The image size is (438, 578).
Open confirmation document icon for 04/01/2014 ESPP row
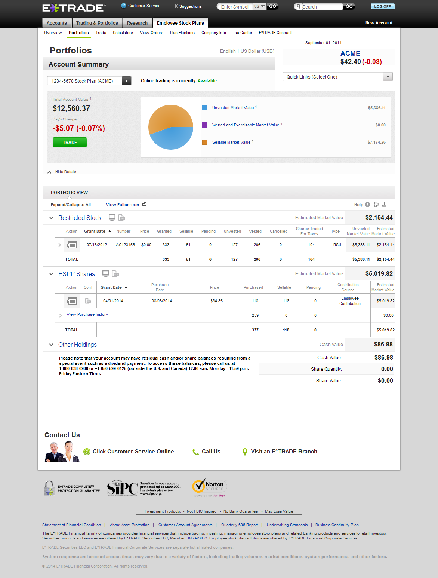(x=88, y=301)
